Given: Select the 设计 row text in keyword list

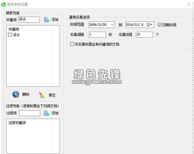Looking at the screenshot, I should 16,35.
